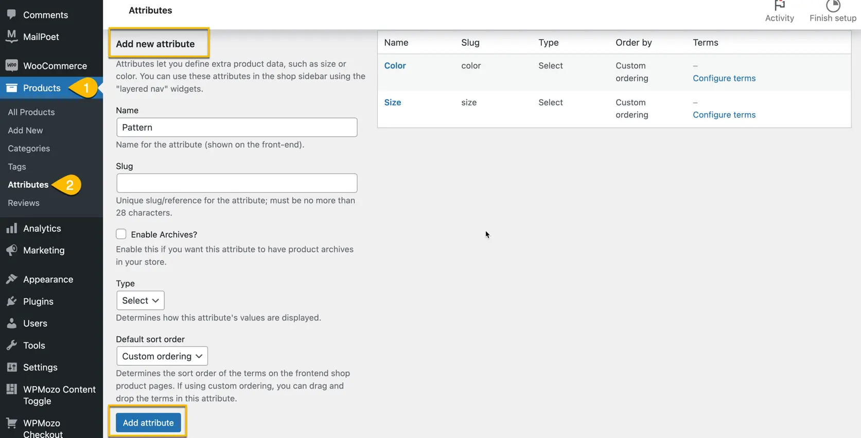This screenshot has height=438, width=861.
Task: Click the Comments speech bubble icon
Action: pyautogui.click(x=11, y=14)
